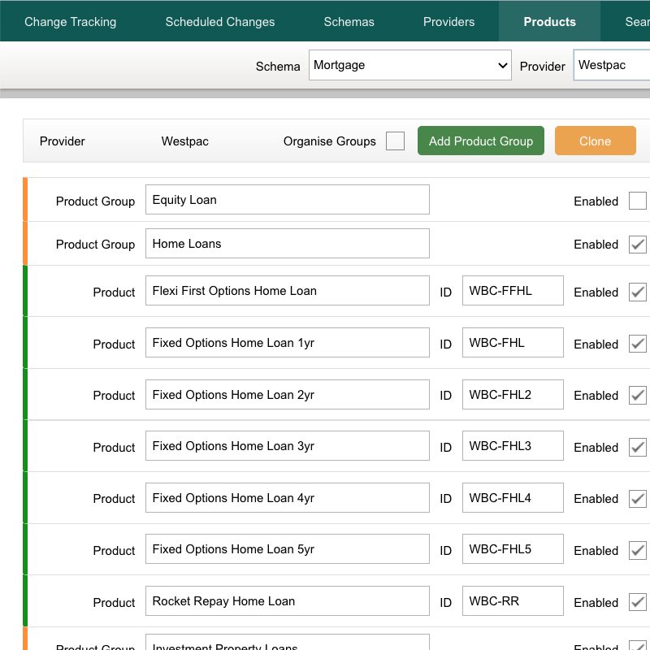Viewport: 650px width, 650px height.
Task: Click the WBC-RR ID field
Action: (513, 600)
